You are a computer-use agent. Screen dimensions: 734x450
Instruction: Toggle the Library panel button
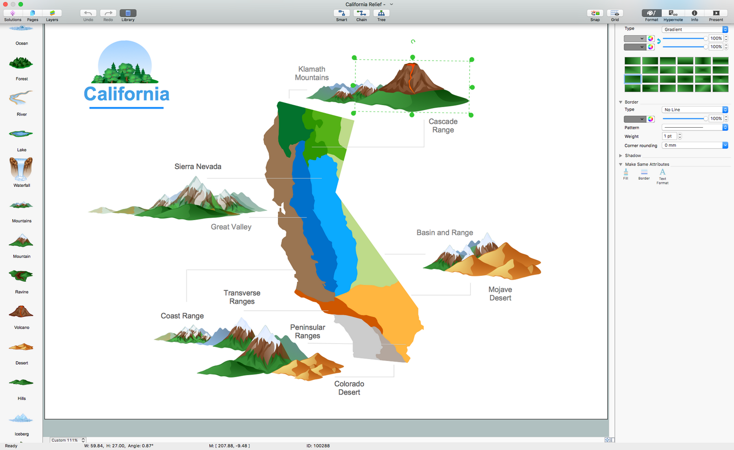click(x=128, y=16)
